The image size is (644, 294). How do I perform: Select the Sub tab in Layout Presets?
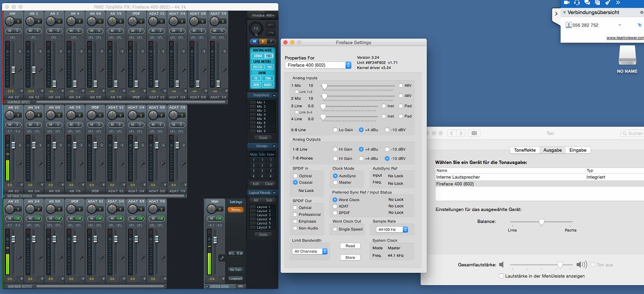269,200
